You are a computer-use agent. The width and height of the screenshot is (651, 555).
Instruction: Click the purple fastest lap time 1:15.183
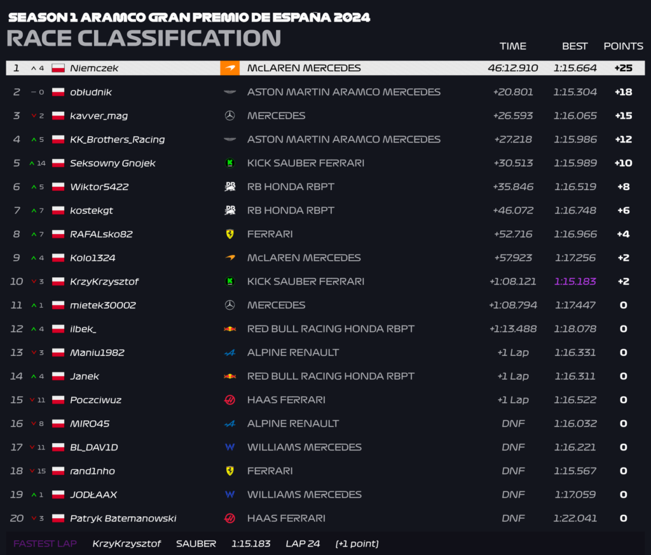pyautogui.click(x=575, y=282)
